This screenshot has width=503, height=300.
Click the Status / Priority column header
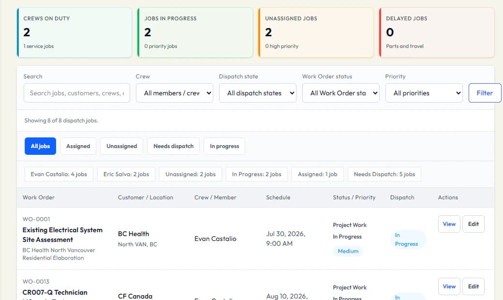[x=354, y=197]
